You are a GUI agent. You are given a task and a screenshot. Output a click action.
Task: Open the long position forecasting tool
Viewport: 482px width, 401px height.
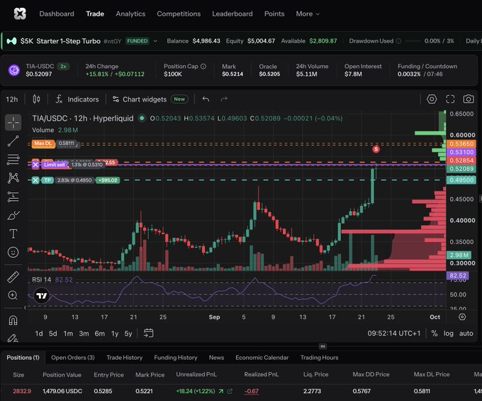pos(13,197)
